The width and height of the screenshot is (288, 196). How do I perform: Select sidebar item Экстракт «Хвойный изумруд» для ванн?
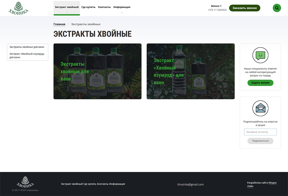click(x=27, y=55)
